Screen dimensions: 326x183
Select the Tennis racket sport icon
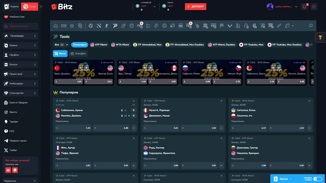tap(115, 26)
